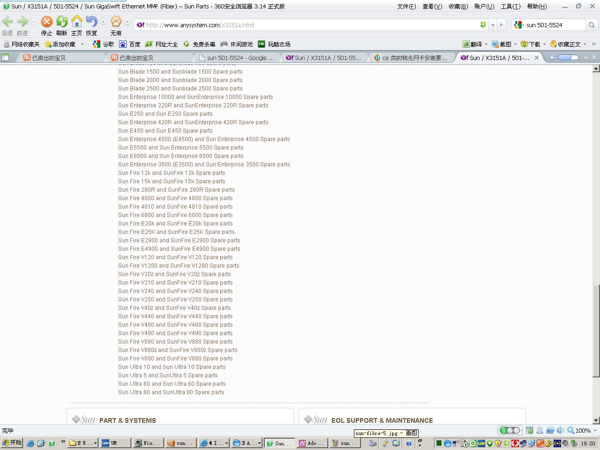Open the home page via 主页 icon
This screenshot has height=450, width=600.
(77, 22)
